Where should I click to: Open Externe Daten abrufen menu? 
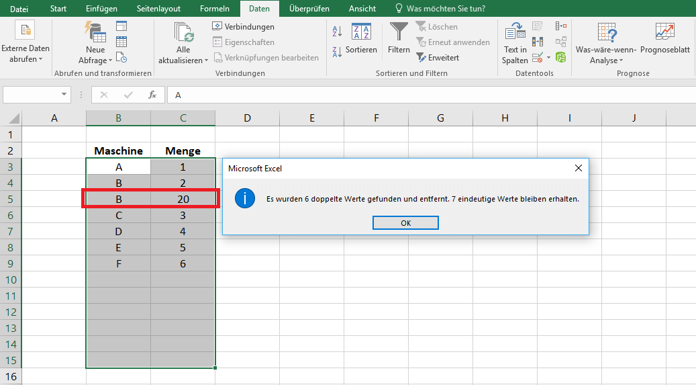[26, 42]
